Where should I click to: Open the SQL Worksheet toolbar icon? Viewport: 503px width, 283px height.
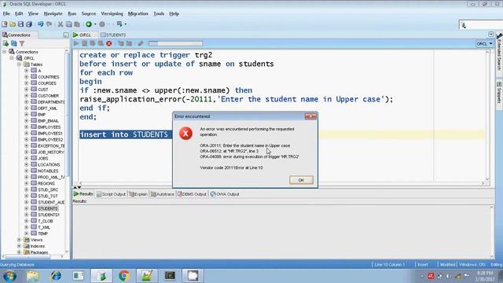[x=119, y=24]
